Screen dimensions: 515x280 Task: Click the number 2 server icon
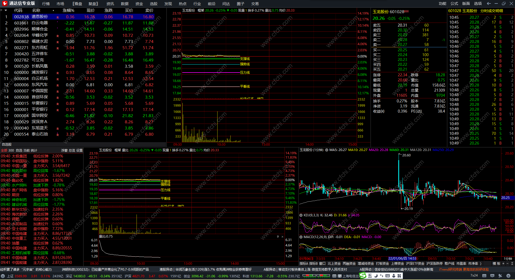click(340, 276)
